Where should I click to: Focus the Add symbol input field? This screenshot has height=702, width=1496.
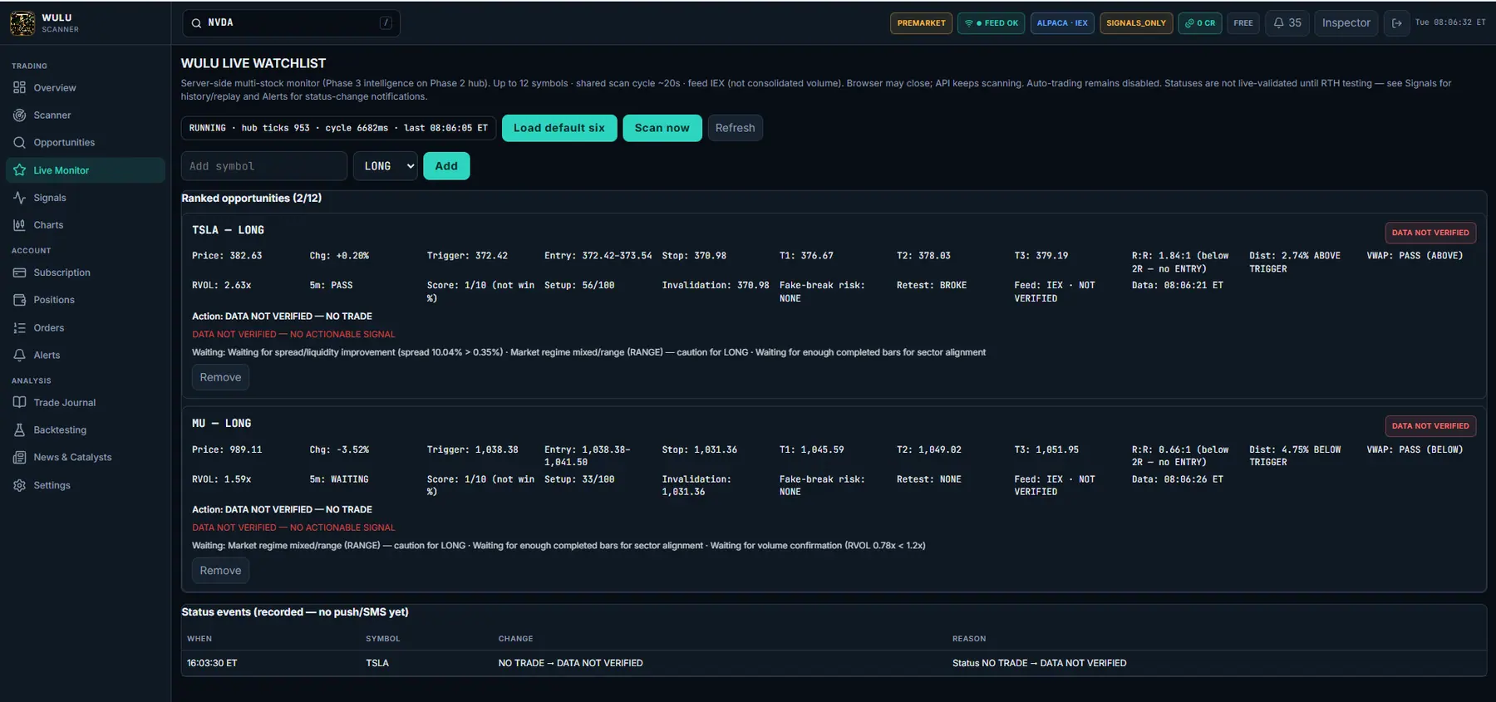coord(264,166)
